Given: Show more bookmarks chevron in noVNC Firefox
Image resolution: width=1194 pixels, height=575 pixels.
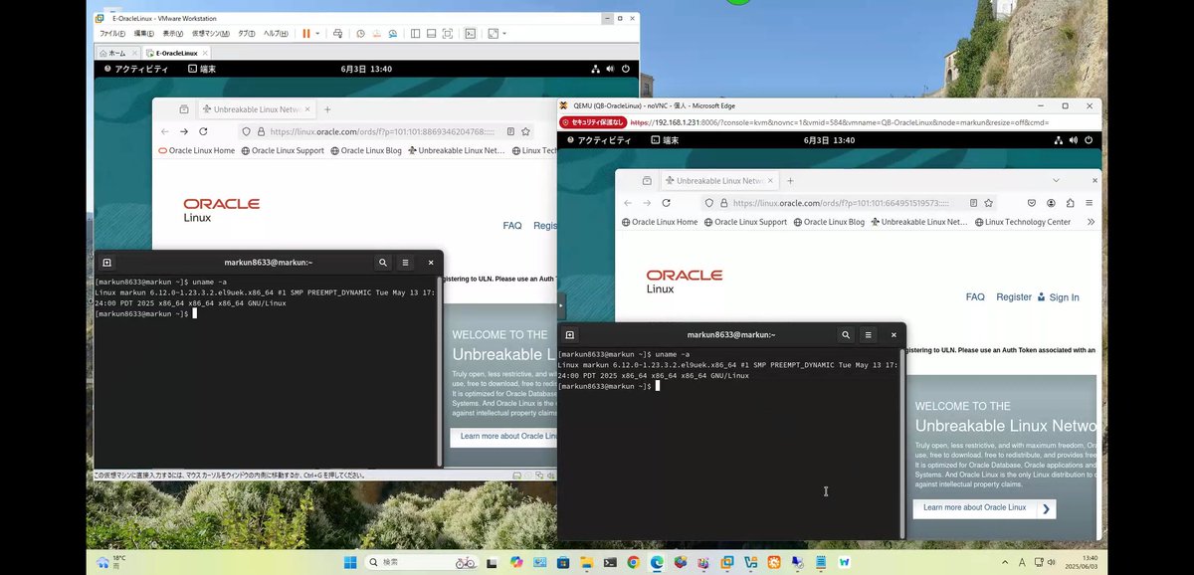Looking at the screenshot, I should 1091,222.
